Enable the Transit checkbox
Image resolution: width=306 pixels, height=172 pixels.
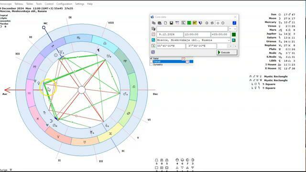[151, 62]
